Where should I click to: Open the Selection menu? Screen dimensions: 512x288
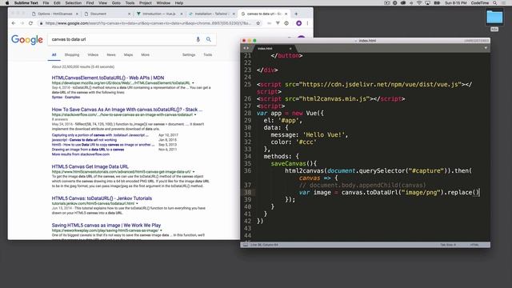point(73,3)
